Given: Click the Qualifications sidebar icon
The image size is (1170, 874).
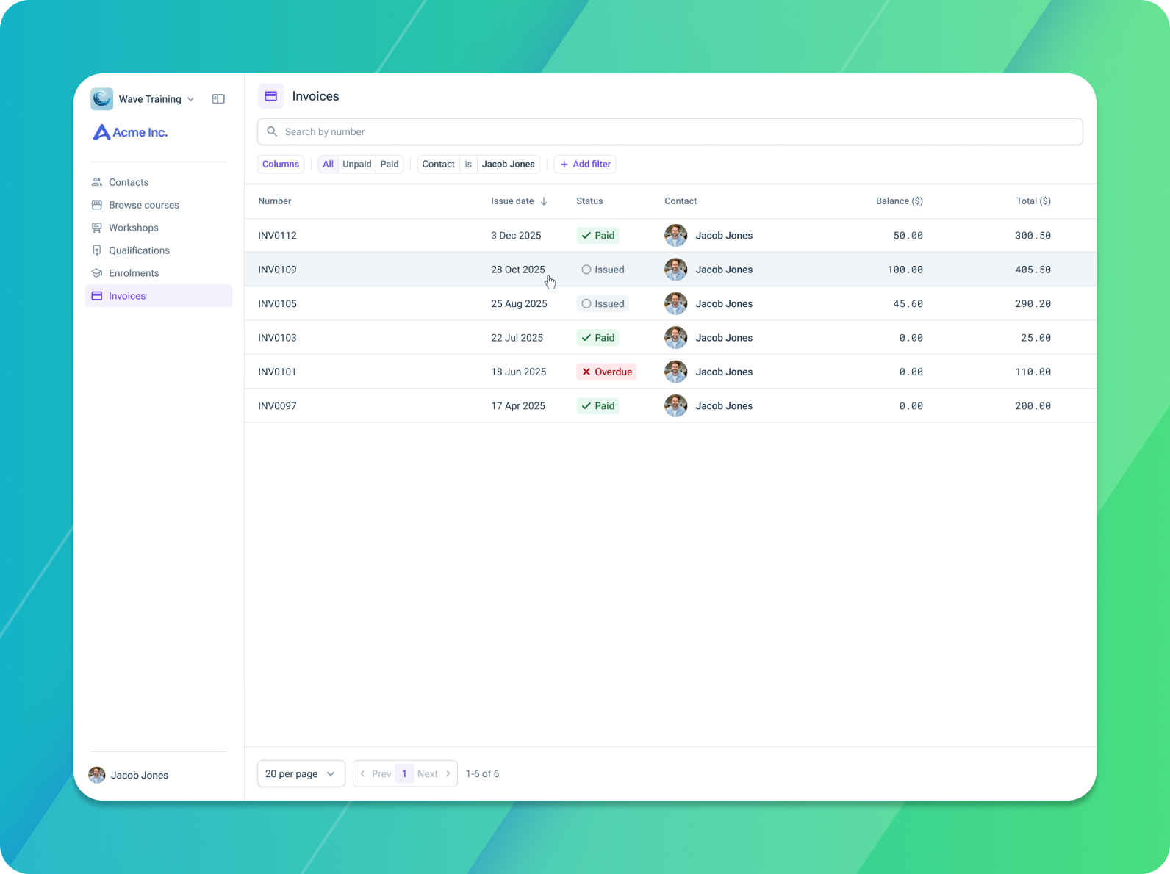Looking at the screenshot, I should click(97, 250).
